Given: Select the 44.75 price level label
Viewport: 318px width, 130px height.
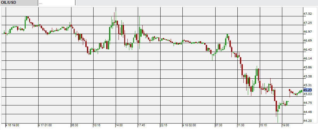Looking at the screenshot, I should click(x=307, y=103).
